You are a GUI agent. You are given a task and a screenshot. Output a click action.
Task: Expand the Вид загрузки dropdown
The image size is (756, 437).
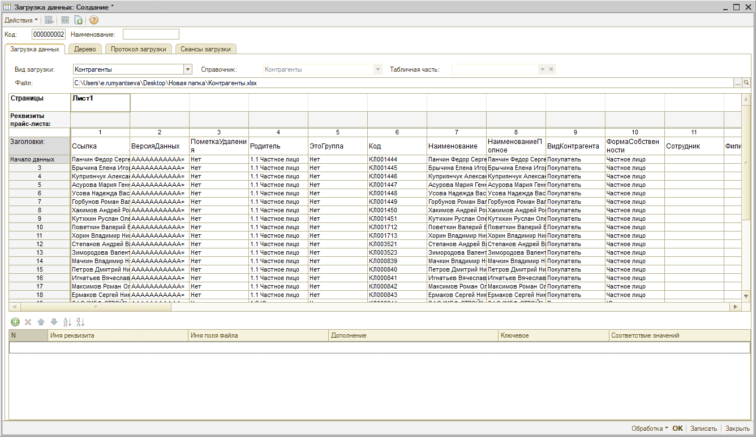pos(188,69)
